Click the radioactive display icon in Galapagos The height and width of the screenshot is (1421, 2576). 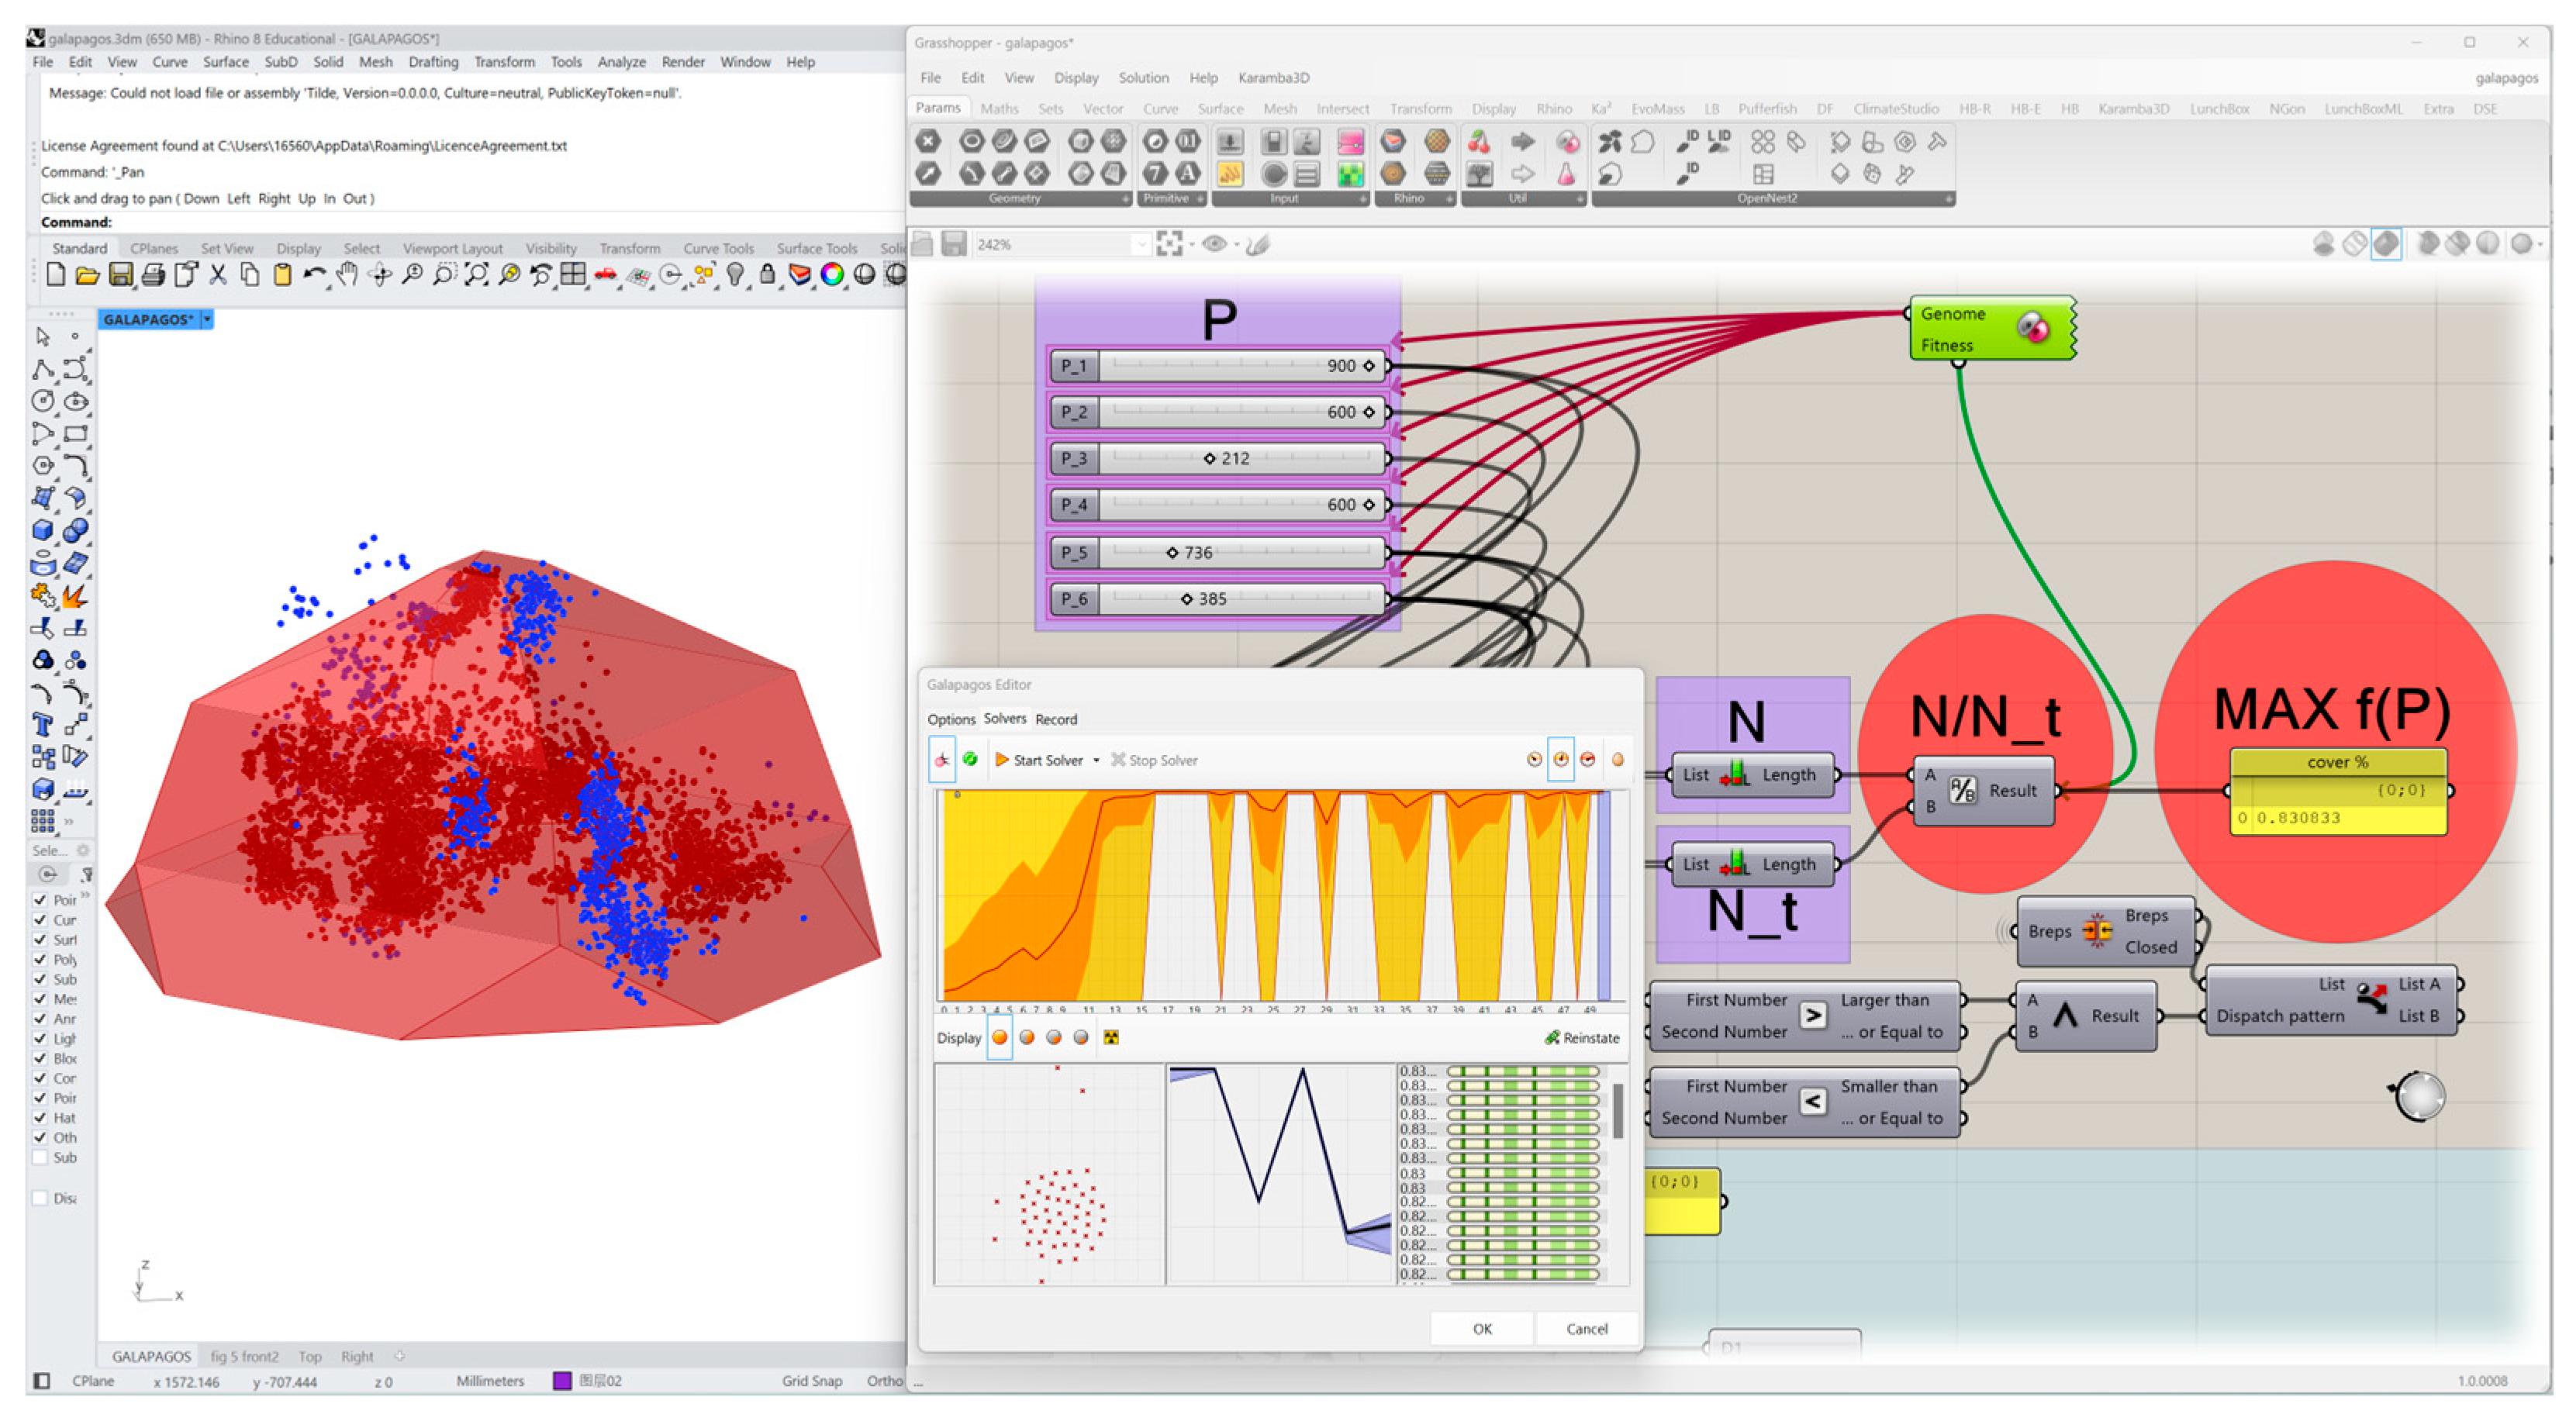(1111, 1038)
